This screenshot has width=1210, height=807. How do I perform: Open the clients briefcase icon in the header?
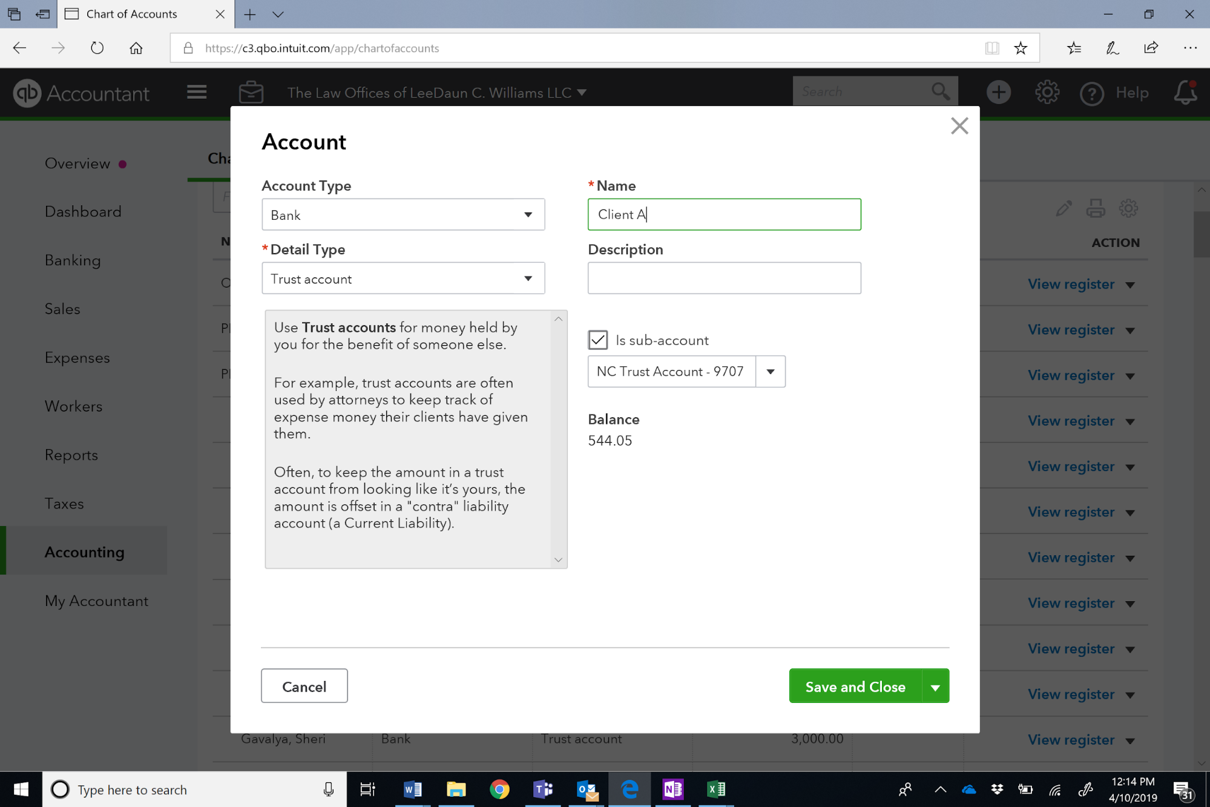(x=251, y=91)
